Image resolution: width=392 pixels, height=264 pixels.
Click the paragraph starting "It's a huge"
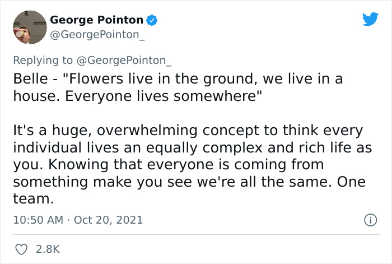193,164
